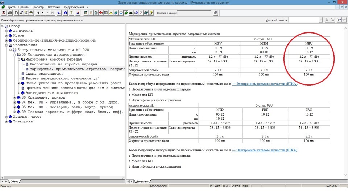Click the printer icon in the toolbar

tap(10, 13)
